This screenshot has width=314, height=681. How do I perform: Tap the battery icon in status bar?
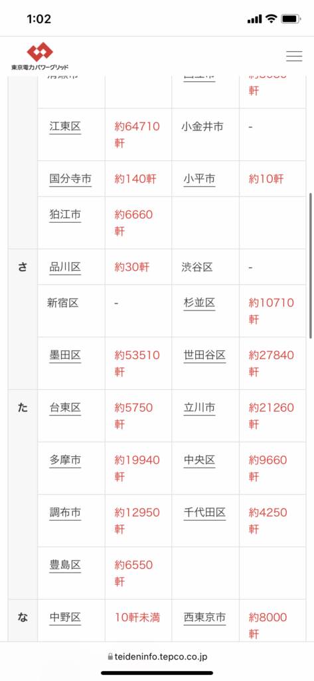(x=291, y=19)
